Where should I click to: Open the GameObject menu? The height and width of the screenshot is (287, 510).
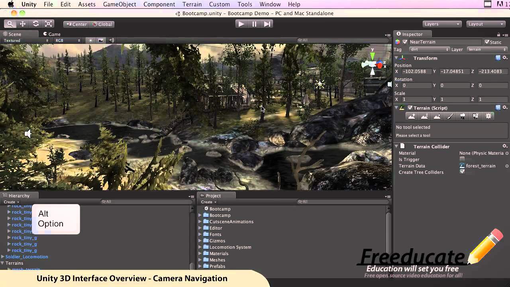[x=120, y=4]
